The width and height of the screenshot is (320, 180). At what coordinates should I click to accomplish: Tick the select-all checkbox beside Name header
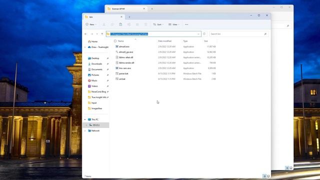115,41
